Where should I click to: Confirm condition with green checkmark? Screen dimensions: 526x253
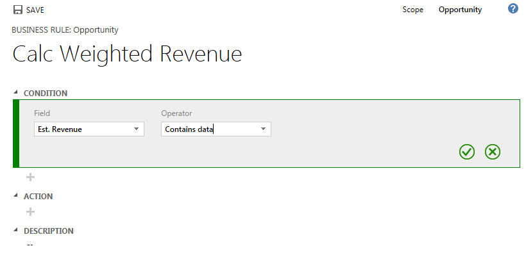tap(467, 152)
